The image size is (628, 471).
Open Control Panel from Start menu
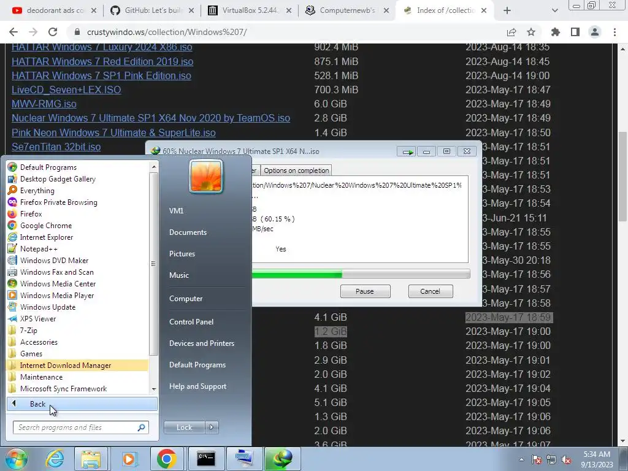191,321
